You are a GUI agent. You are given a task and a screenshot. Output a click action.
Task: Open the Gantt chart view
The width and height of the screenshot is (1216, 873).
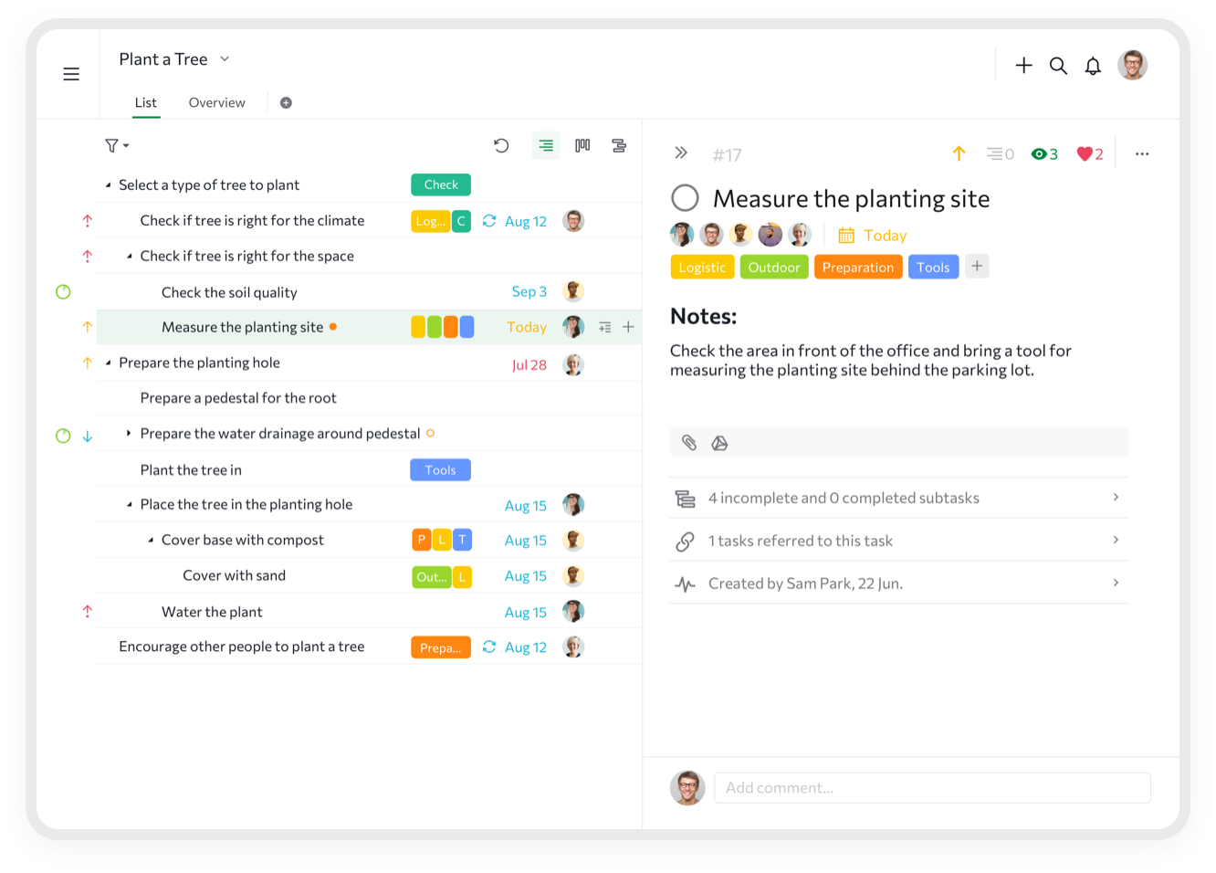(619, 144)
